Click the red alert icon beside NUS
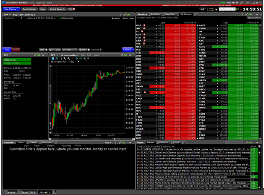The image size is (264, 195). tap(144, 25)
